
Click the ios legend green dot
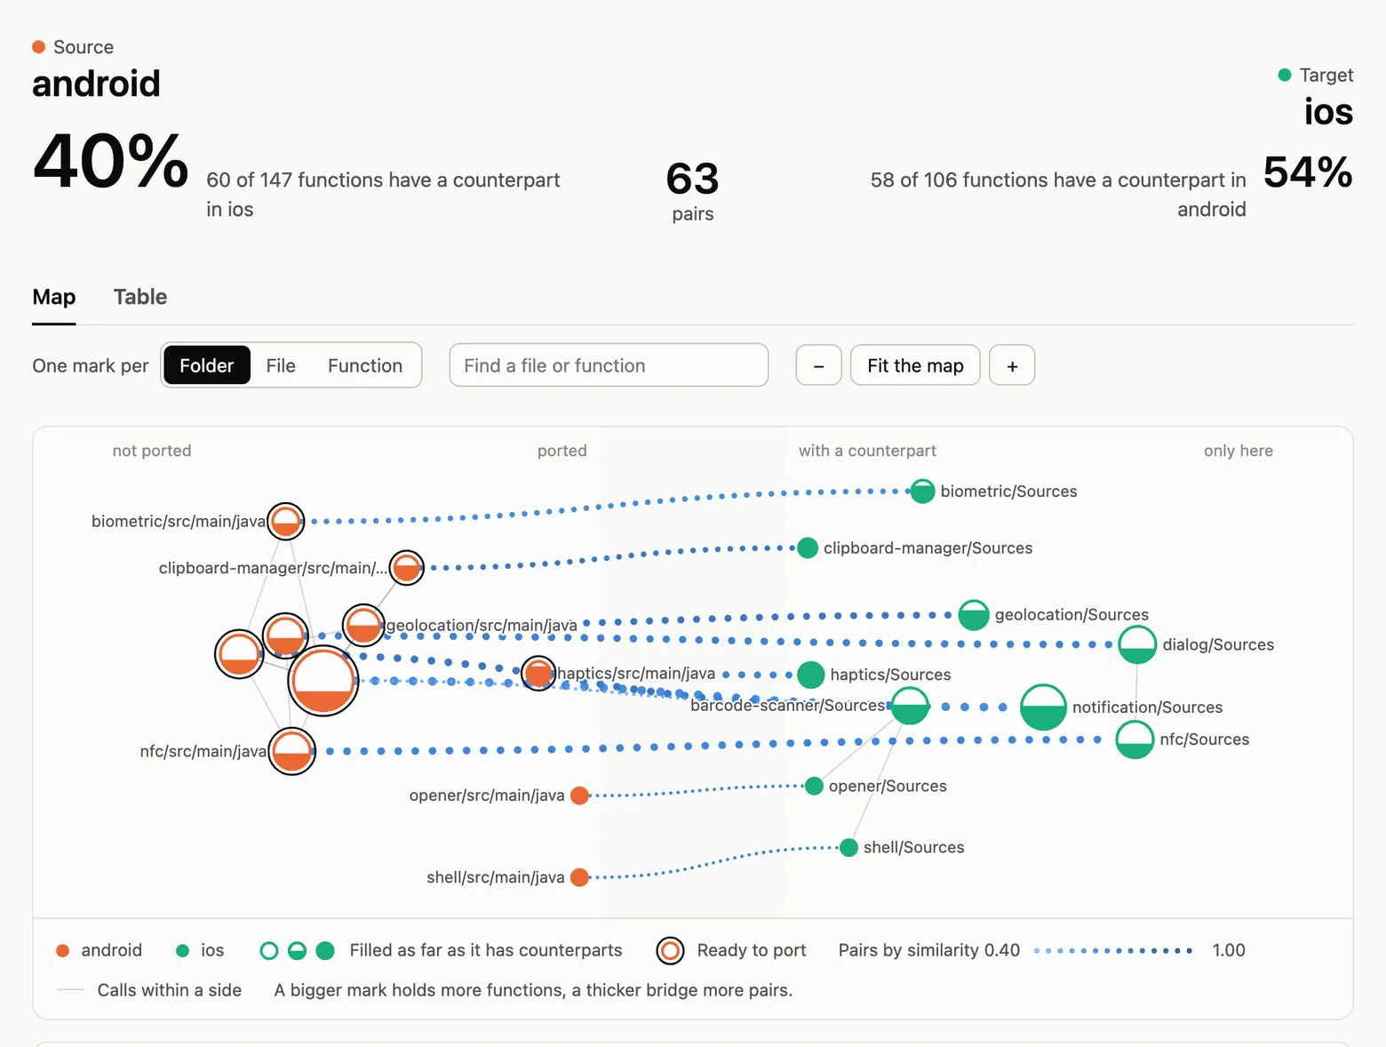(x=183, y=951)
